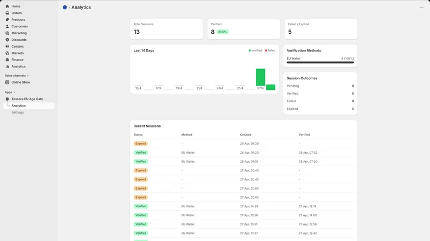Click Expired badge for 27 Apr, 20:03 session

click(141, 189)
